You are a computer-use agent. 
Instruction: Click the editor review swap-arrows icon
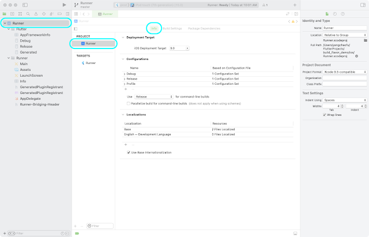pos(288,14)
